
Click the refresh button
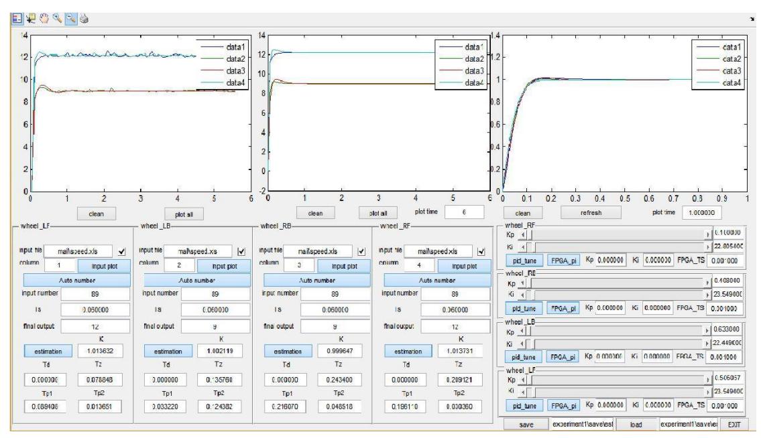[591, 212]
